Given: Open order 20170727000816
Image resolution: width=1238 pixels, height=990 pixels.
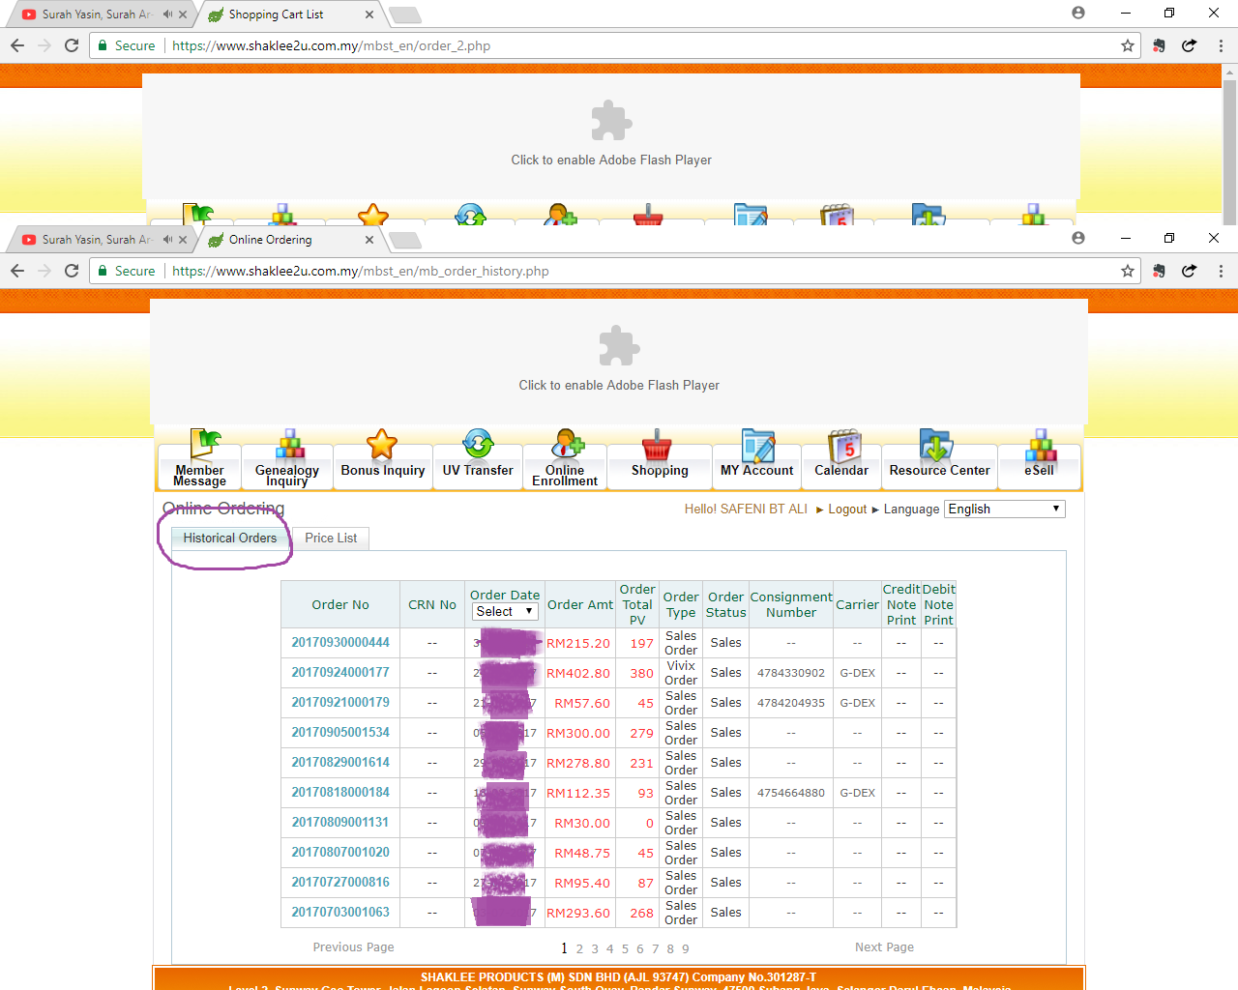Looking at the screenshot, I should click(340, 882).
